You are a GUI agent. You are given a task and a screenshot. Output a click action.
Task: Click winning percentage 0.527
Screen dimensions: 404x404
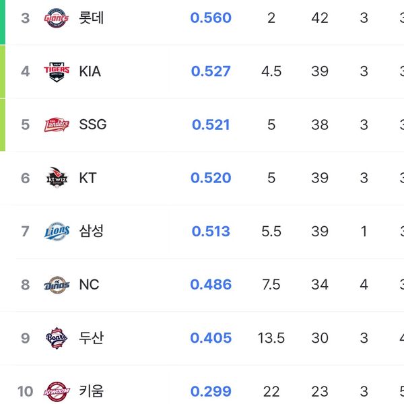pos(211,71)
